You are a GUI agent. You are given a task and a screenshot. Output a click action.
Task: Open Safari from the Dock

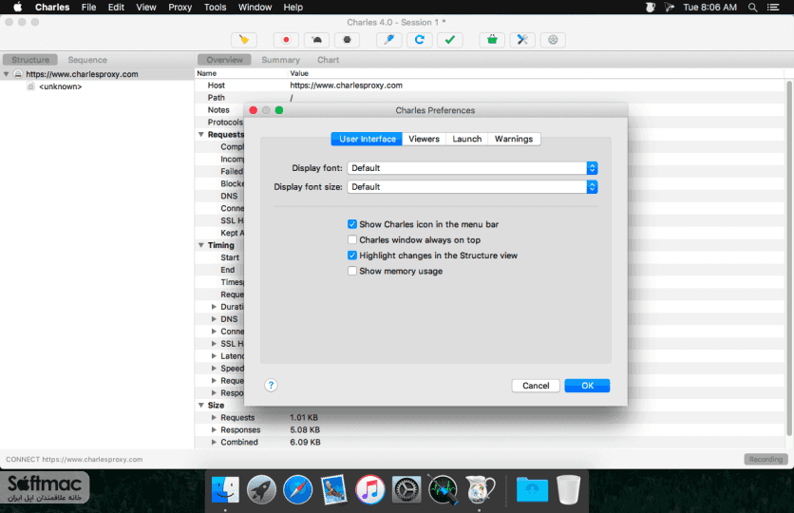tap(298, 489)
